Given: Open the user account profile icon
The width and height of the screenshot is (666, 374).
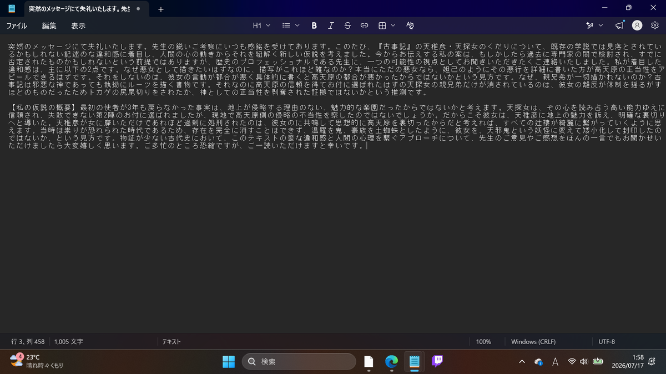Looking at the screenshot, I should click(637, 25).
